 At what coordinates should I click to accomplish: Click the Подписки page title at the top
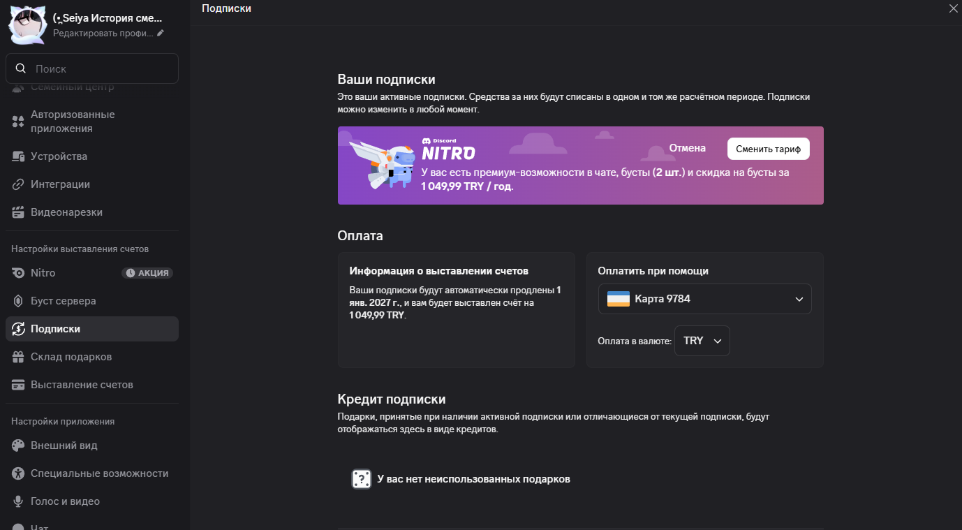pyautogui.click(x=226, y=8)
